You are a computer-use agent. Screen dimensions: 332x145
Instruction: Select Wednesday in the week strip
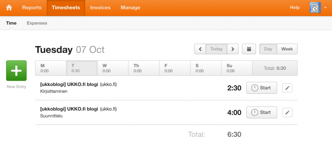[x=113, y=68]
